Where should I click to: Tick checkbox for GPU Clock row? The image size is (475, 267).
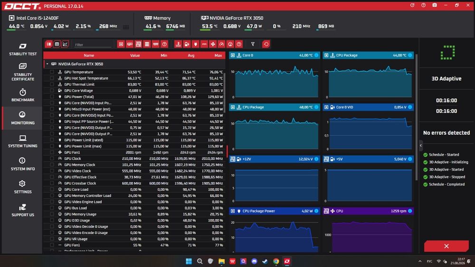coord(52,158)
